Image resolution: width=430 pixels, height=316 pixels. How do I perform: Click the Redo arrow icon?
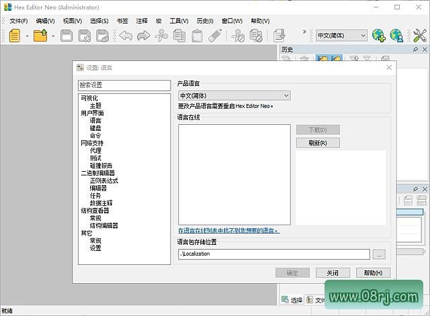[143, 36]
